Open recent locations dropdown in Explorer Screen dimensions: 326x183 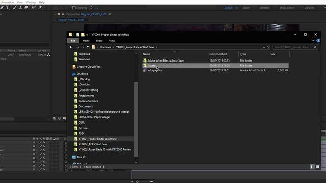pyautogui.click(x=83, y=47)
